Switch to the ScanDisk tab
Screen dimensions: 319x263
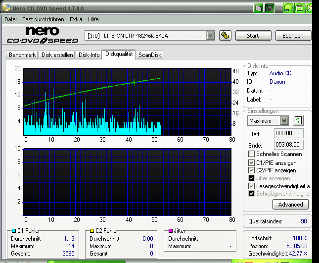[x=150, y=55]
